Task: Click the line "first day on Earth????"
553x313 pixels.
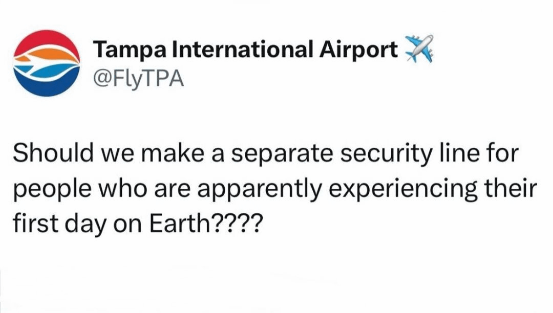Action: coord(138,224)
